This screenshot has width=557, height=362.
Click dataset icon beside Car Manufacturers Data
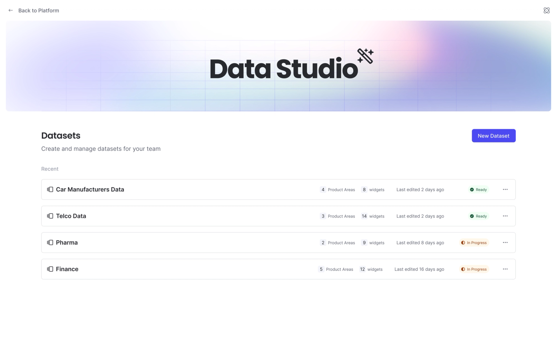pos(50,189)
